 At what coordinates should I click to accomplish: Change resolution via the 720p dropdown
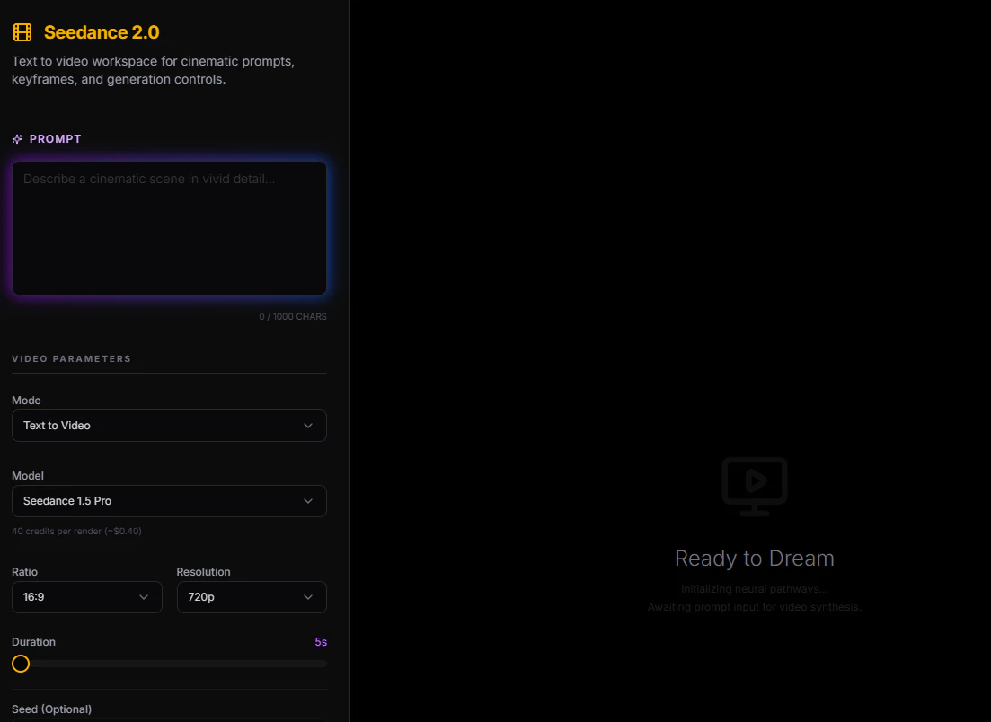coord(252,596)
